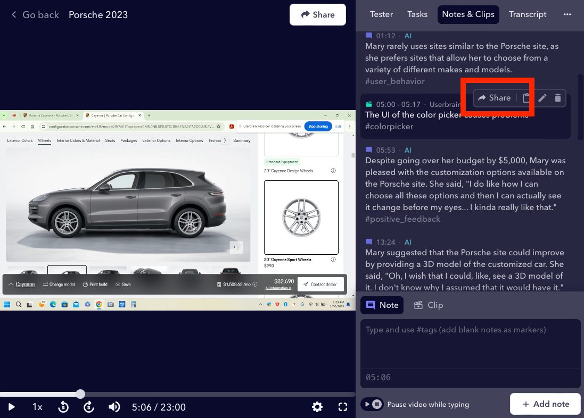This screenshot has height=418, width=584.
Task: Rewind the video 5 seconds
Action: [x=63, y=407]
